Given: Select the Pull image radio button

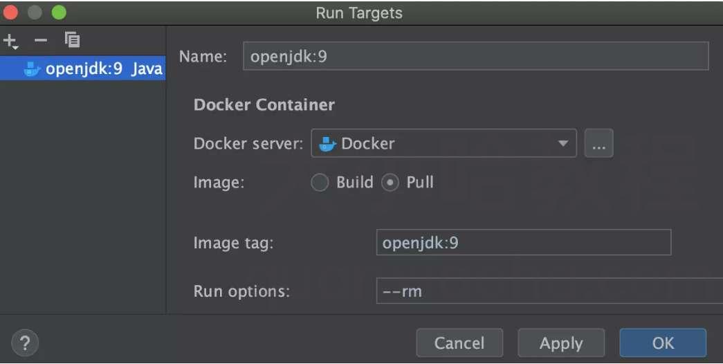Looking at the screenshot, I should click(x=390, y=183).
